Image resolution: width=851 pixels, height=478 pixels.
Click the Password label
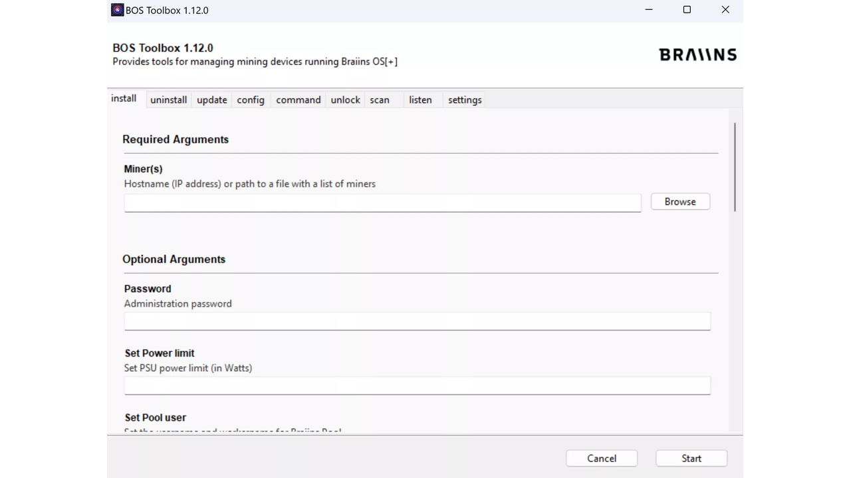point(148,289)
